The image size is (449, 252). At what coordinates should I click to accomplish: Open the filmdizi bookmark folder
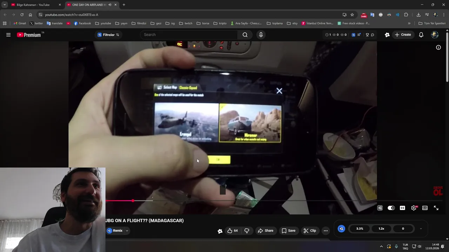[x=139, y=23]
